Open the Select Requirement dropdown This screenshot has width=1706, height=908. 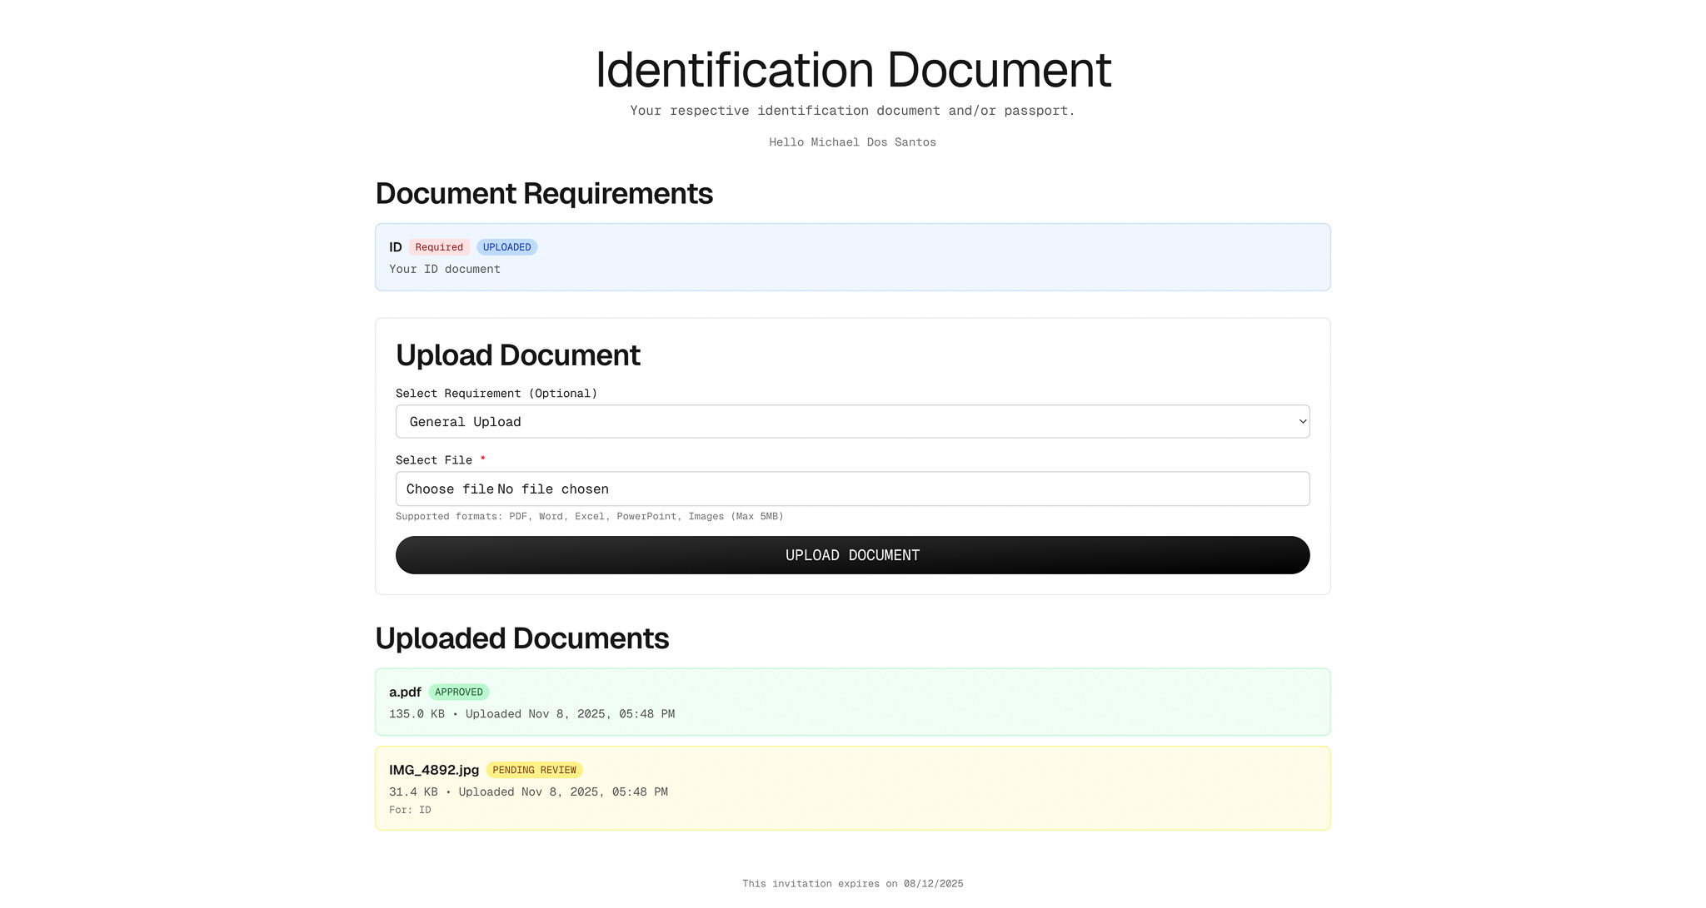[x=851, y=421]
